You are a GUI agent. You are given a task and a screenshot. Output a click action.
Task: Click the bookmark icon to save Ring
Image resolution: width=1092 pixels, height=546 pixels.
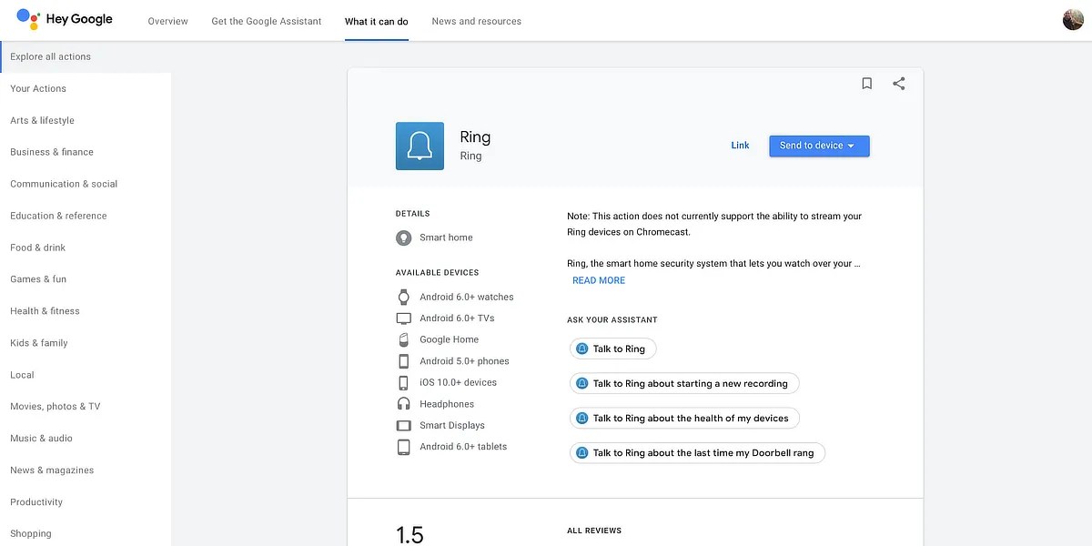[x=866, y=83]
